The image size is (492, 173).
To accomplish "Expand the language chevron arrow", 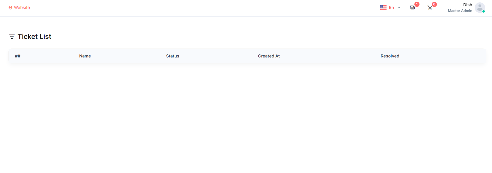I will [x=399, y=8].
